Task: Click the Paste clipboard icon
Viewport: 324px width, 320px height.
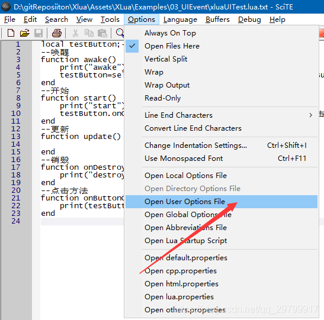Action: click(x=102, y=33)
